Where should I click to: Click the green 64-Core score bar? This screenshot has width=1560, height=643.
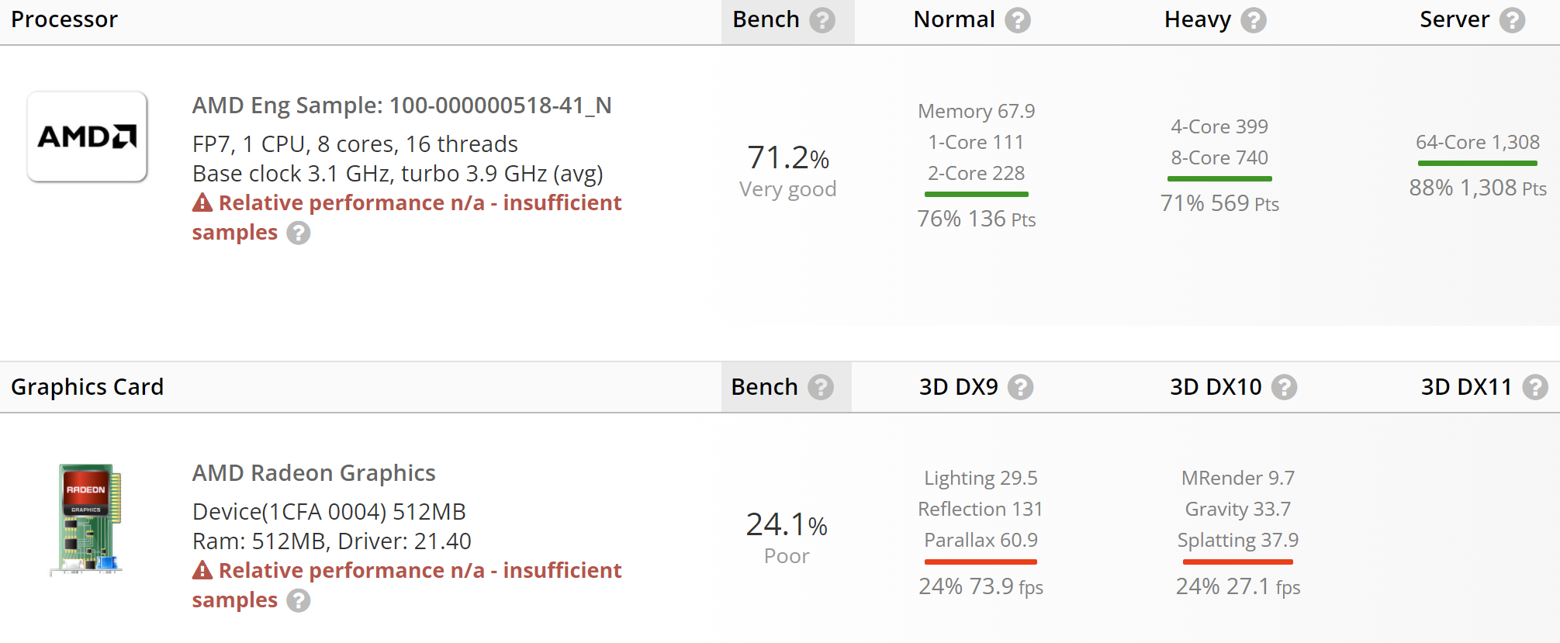click(x=1477, y=164)
